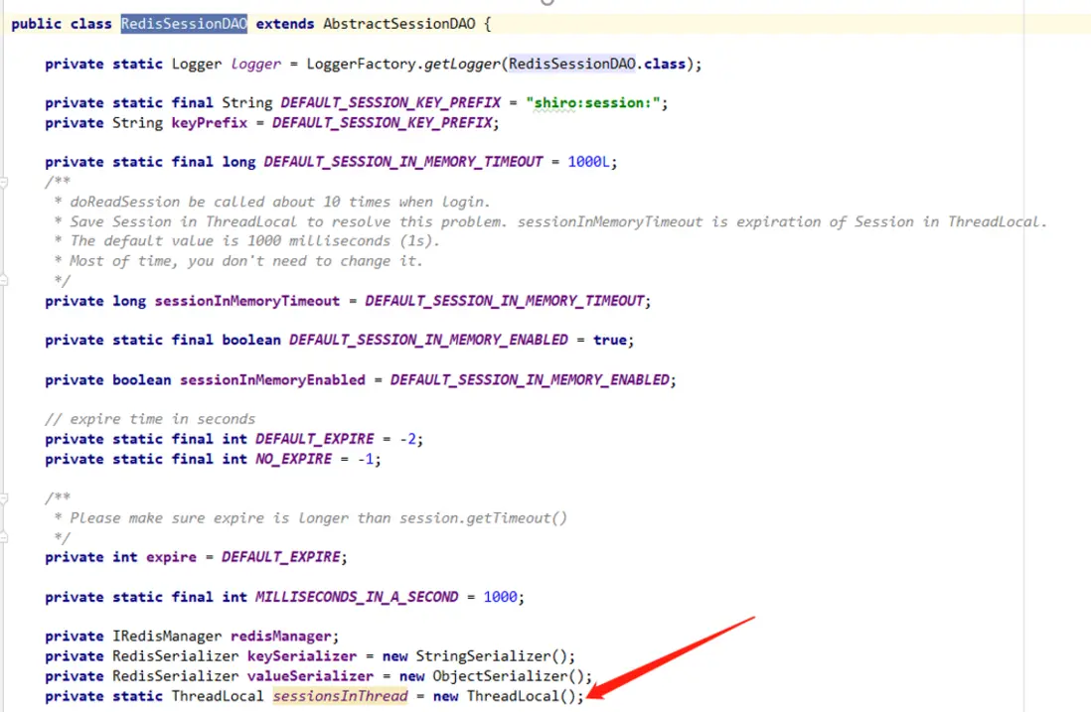The width and height of the screenshot is (1091, 712).
Task: Click the comment line 'The default value is 1000 milliseconds'
Action: coord(247,241)
